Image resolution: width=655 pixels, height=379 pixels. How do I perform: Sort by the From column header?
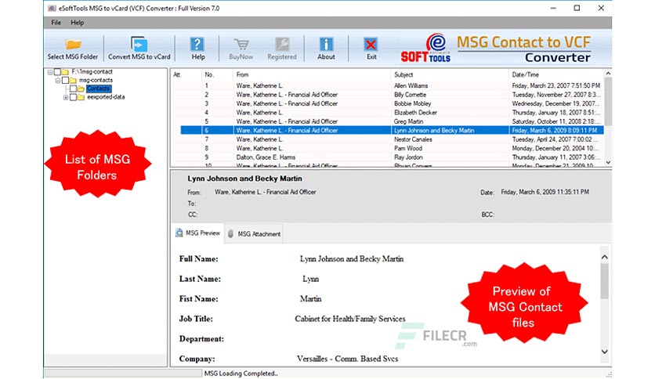click(312, 74)
